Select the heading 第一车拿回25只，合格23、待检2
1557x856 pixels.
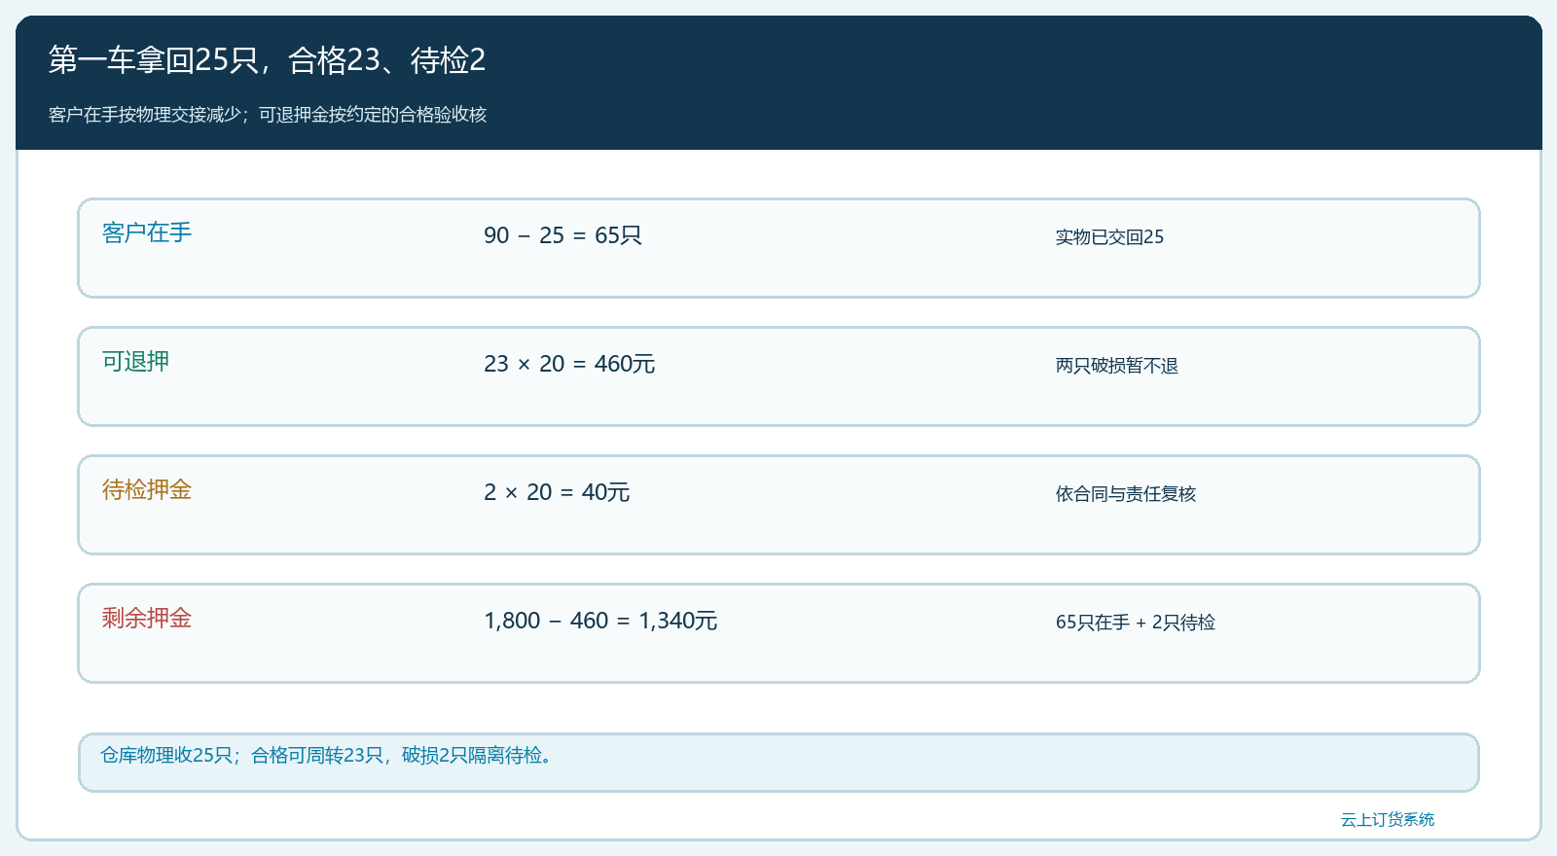coord(267,60)
